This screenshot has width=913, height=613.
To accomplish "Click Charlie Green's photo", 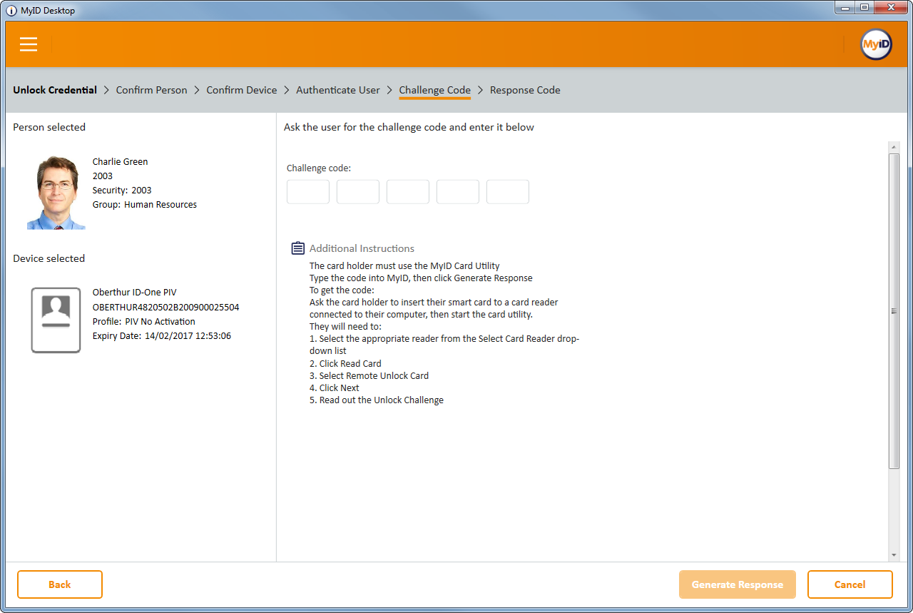I will (56, 193).
